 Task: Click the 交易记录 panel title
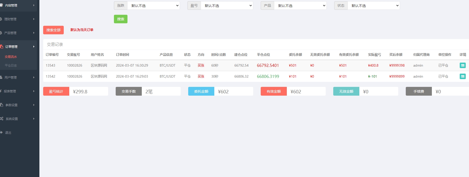tap(55, 45)
